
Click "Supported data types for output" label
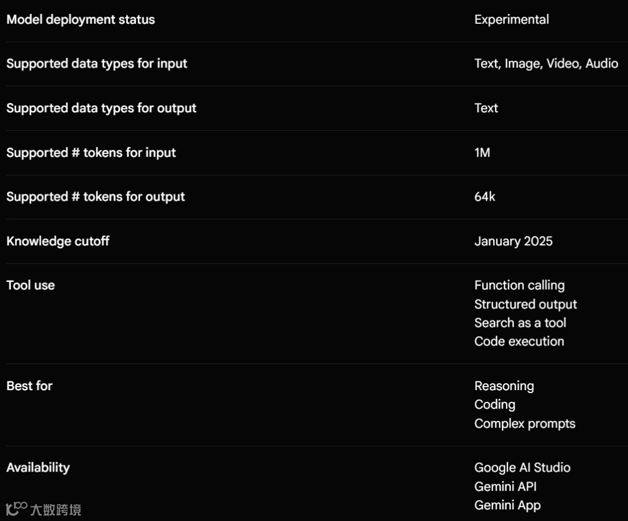point(101,108)
